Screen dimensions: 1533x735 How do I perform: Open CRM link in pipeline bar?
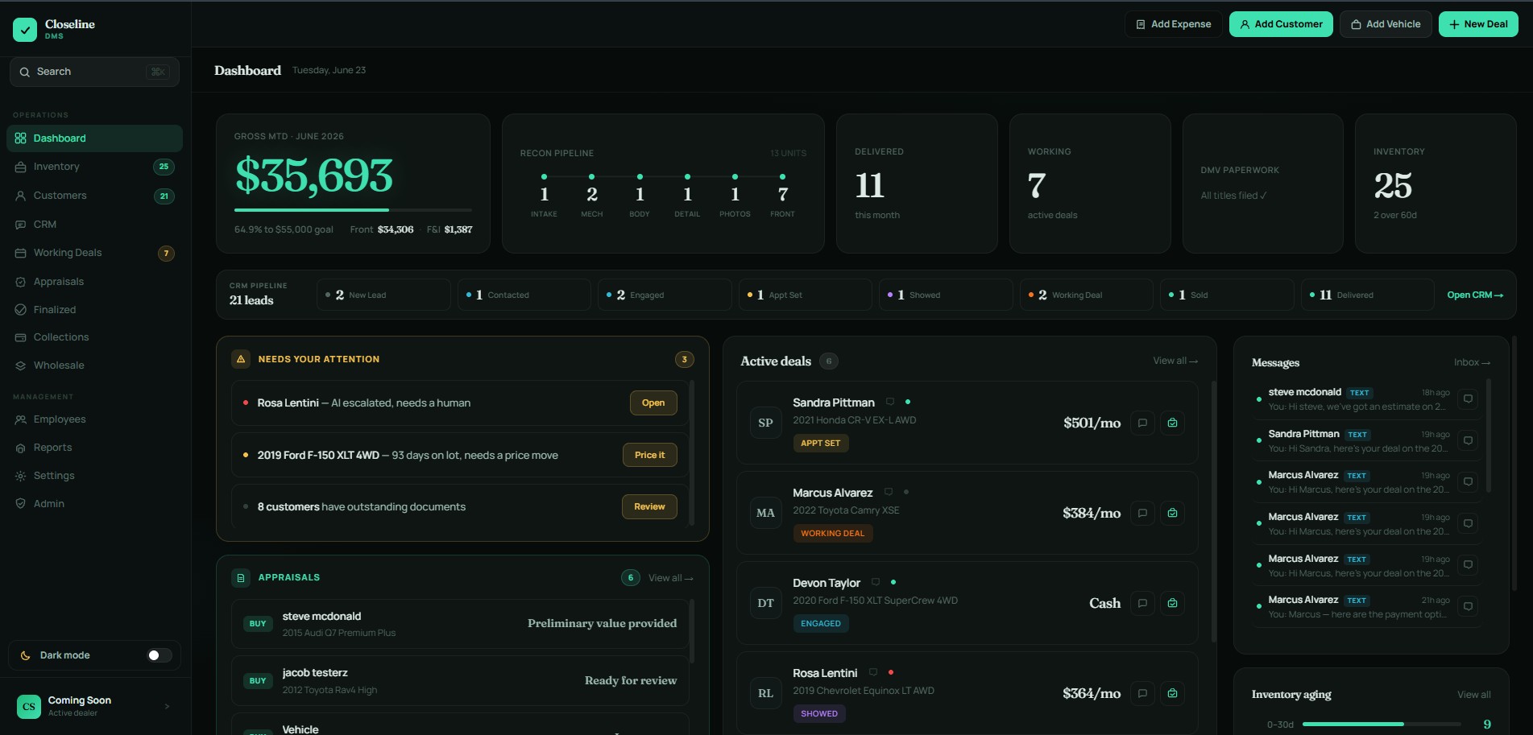[1475, 295]
